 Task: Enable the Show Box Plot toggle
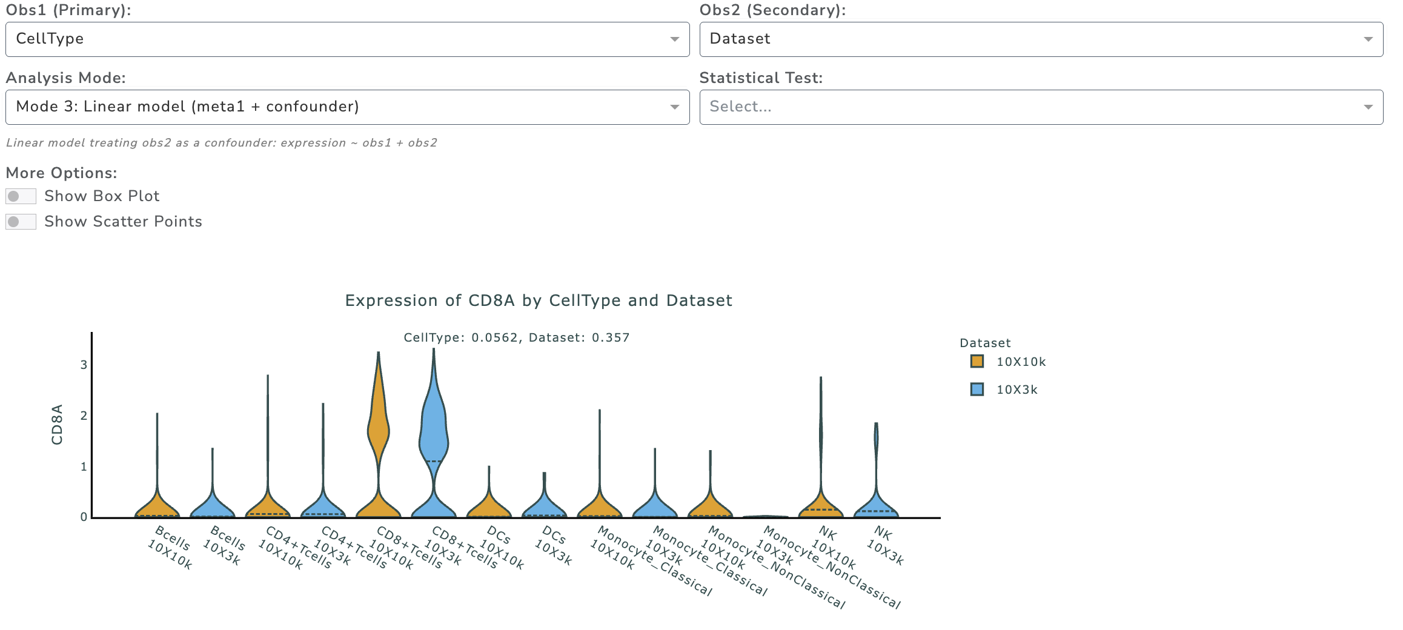coord(21,196)
